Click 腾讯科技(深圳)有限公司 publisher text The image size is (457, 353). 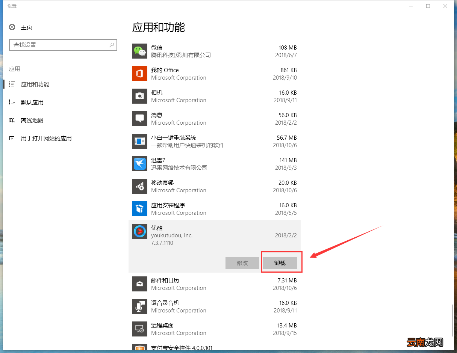pyautogui.click(x=181, y=55)
